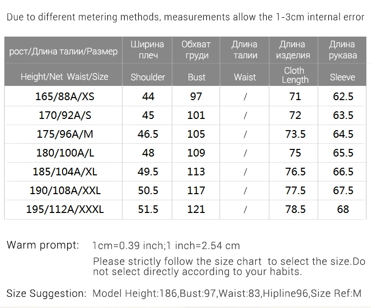Select the 195/112A/XXXL size row
The image size is (371, 308).
point(185,209)
